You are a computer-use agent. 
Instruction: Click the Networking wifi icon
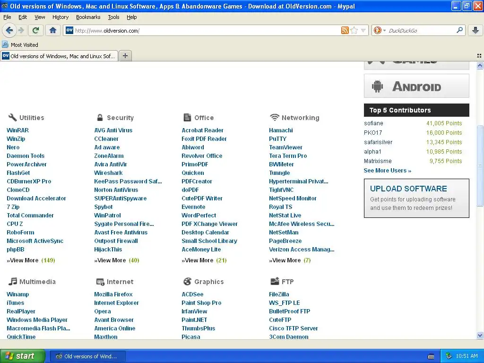point(275,117)
